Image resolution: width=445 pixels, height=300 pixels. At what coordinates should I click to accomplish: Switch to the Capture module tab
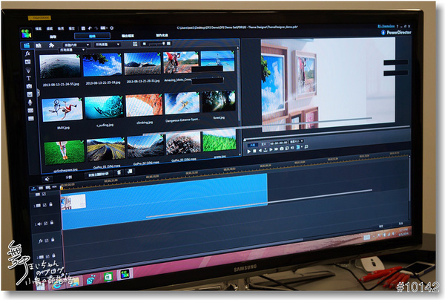(53, 36)
